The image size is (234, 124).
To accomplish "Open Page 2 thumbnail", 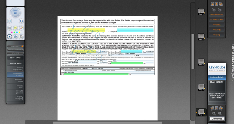I will tap(201, 37).
